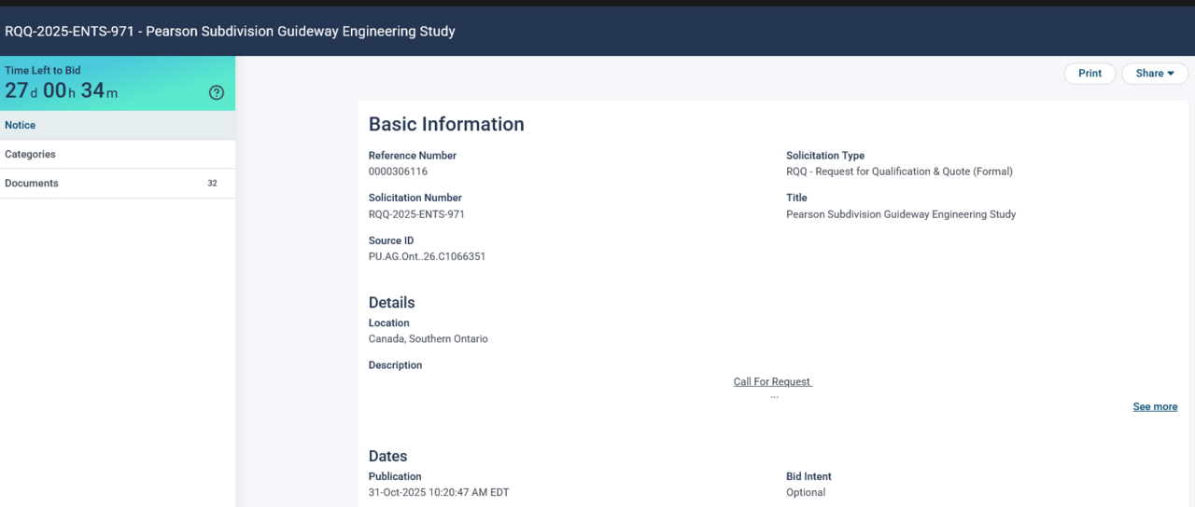
Task: Click the Basic Information heading
Action: 446,124
